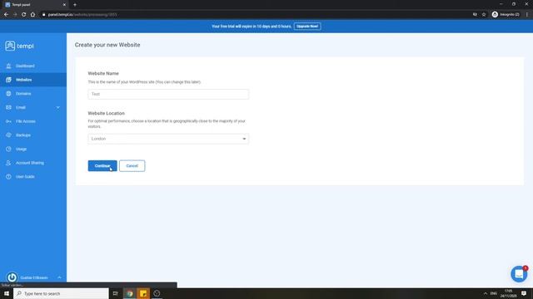Open the clock app taskbar icon
533x299 pixels.
point(157,293)
